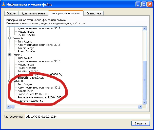Click the vertical scrollbar up arrow
The width and height of the screenshot is (154, 130).
pos(144,29)
